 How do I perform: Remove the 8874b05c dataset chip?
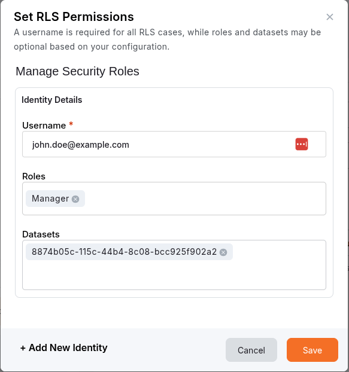click(223, 252)
